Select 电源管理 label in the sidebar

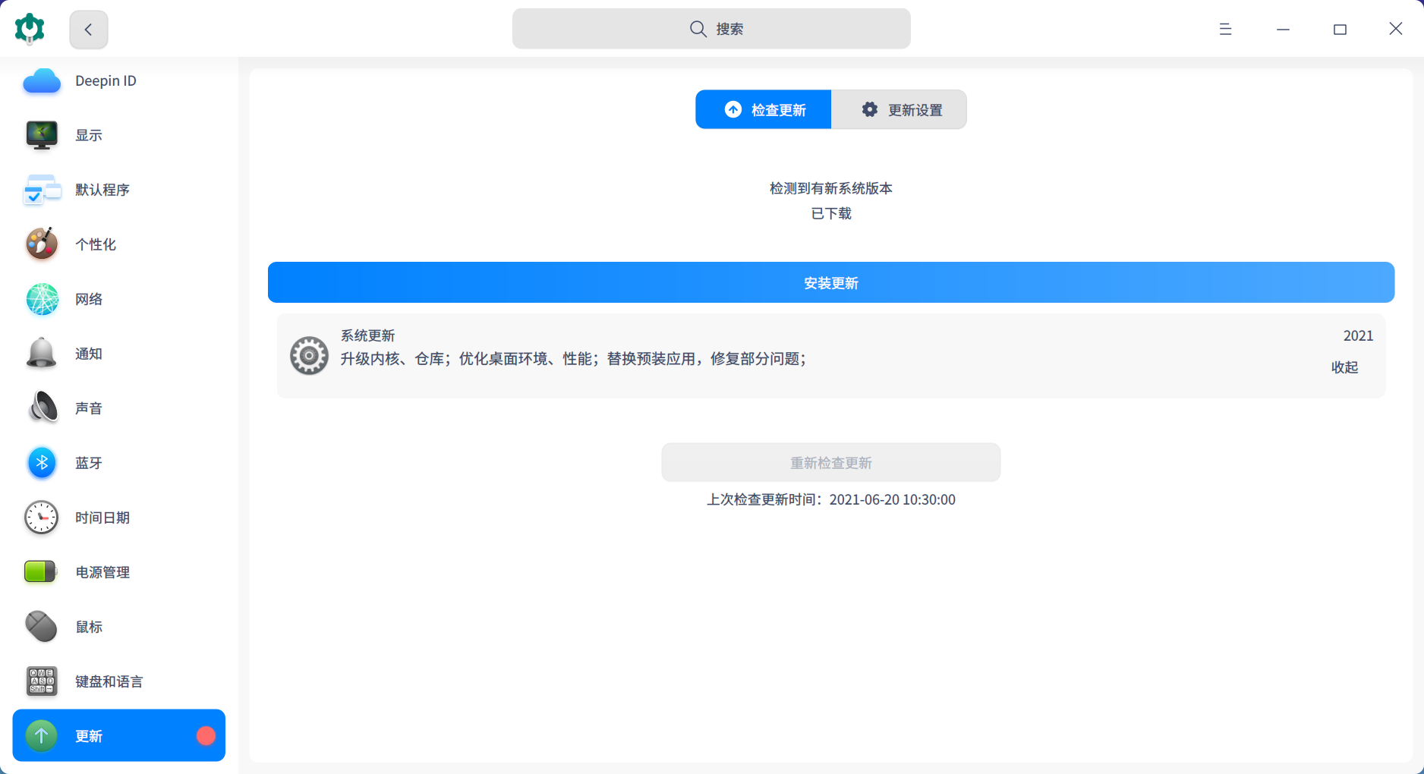[x=102, y=572]
